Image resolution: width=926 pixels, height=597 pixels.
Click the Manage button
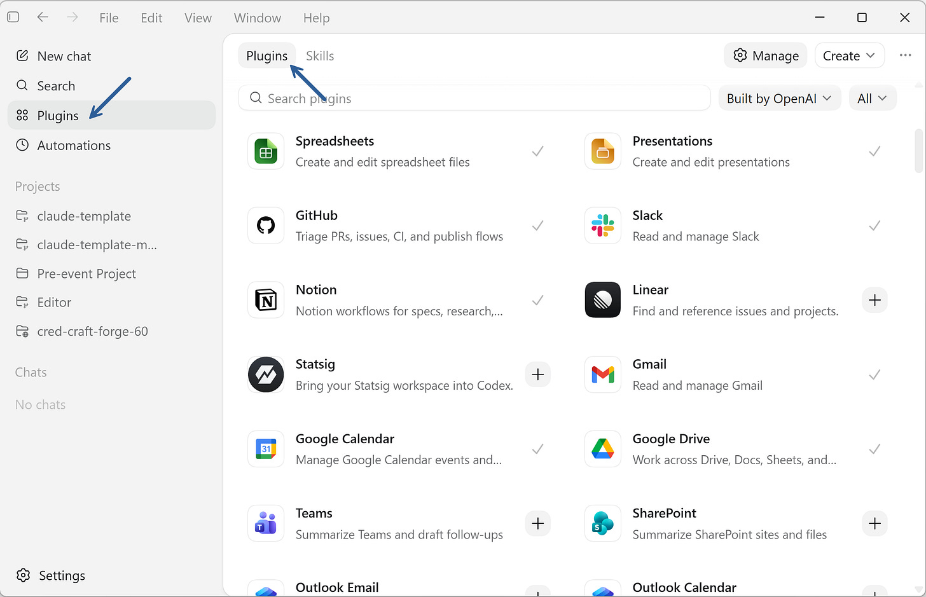(766, 56)
